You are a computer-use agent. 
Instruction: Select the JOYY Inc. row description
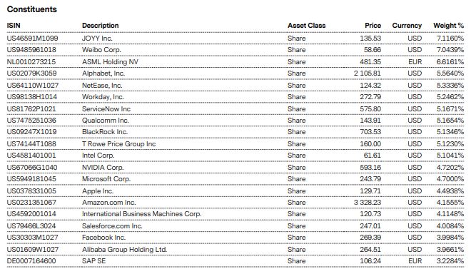tap(97, 39)
